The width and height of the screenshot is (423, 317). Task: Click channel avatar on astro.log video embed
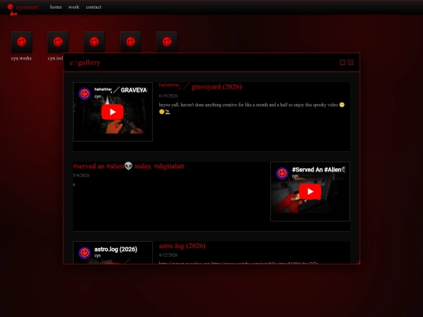85,253
